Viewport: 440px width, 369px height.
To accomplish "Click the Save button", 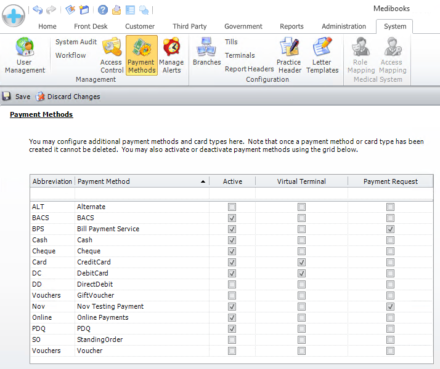I will 17,97.
